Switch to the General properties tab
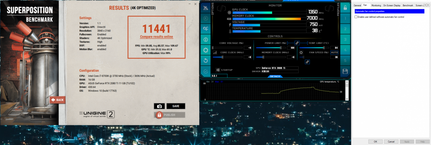 pos(357,5)
